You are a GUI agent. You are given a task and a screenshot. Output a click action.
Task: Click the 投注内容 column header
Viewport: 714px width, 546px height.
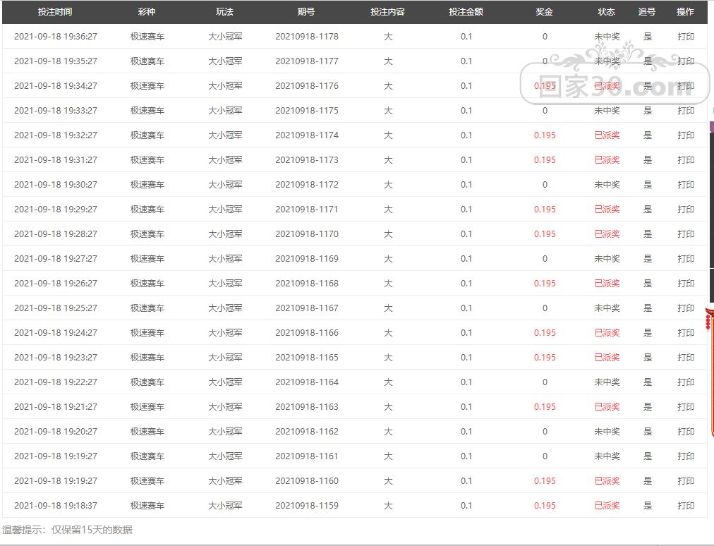387,12
